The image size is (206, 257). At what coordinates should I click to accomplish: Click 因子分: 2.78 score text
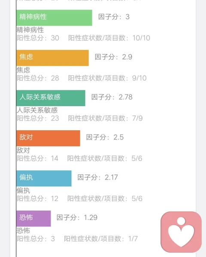[x=112, y=97]
